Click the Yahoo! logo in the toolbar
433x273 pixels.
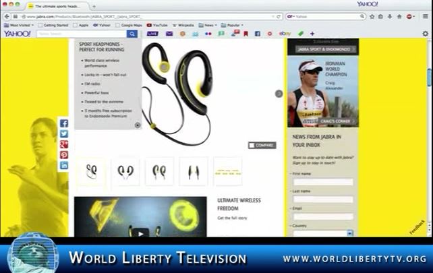pyautogui.click(x=17, y=34)
